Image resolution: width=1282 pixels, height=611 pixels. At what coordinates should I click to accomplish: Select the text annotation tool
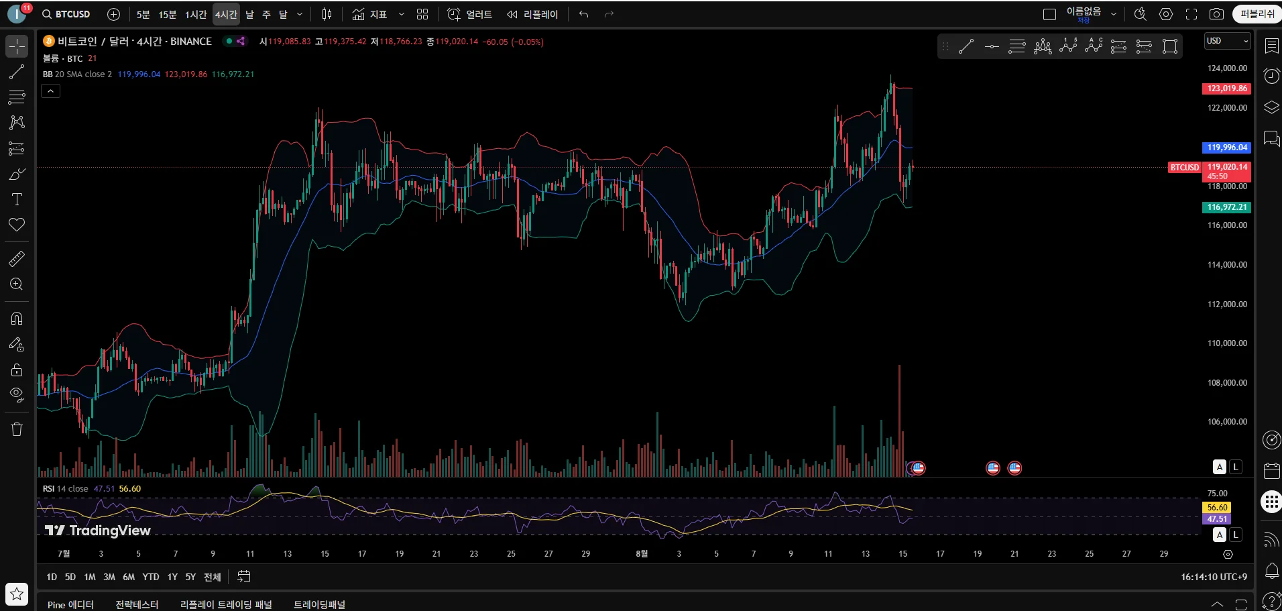[x=17, y=199]
